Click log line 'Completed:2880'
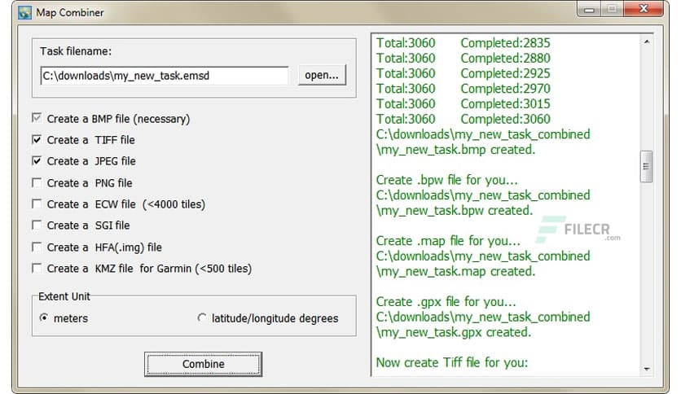The image size is (681, 394). tap(505, 58)
